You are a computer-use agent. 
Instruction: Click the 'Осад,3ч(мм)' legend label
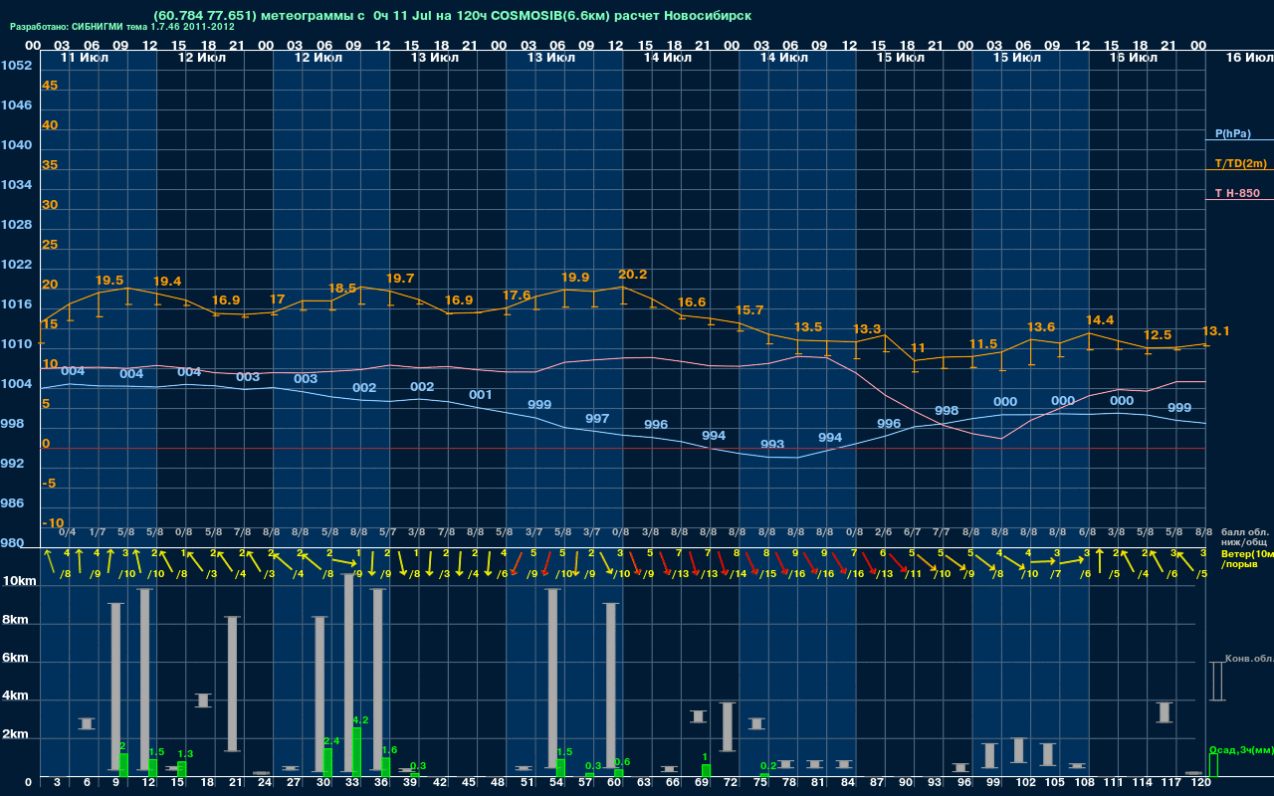1241,749
